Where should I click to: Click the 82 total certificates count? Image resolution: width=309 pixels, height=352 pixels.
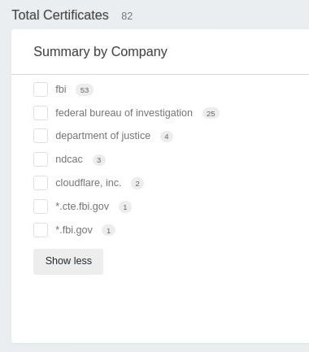(127, 16)
